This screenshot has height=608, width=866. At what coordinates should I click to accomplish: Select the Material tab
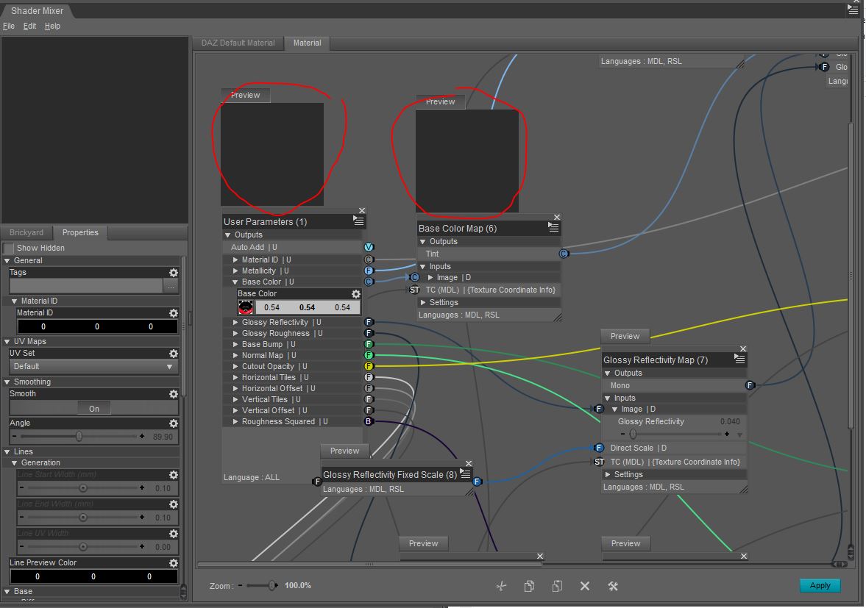[x=307, y=43]
